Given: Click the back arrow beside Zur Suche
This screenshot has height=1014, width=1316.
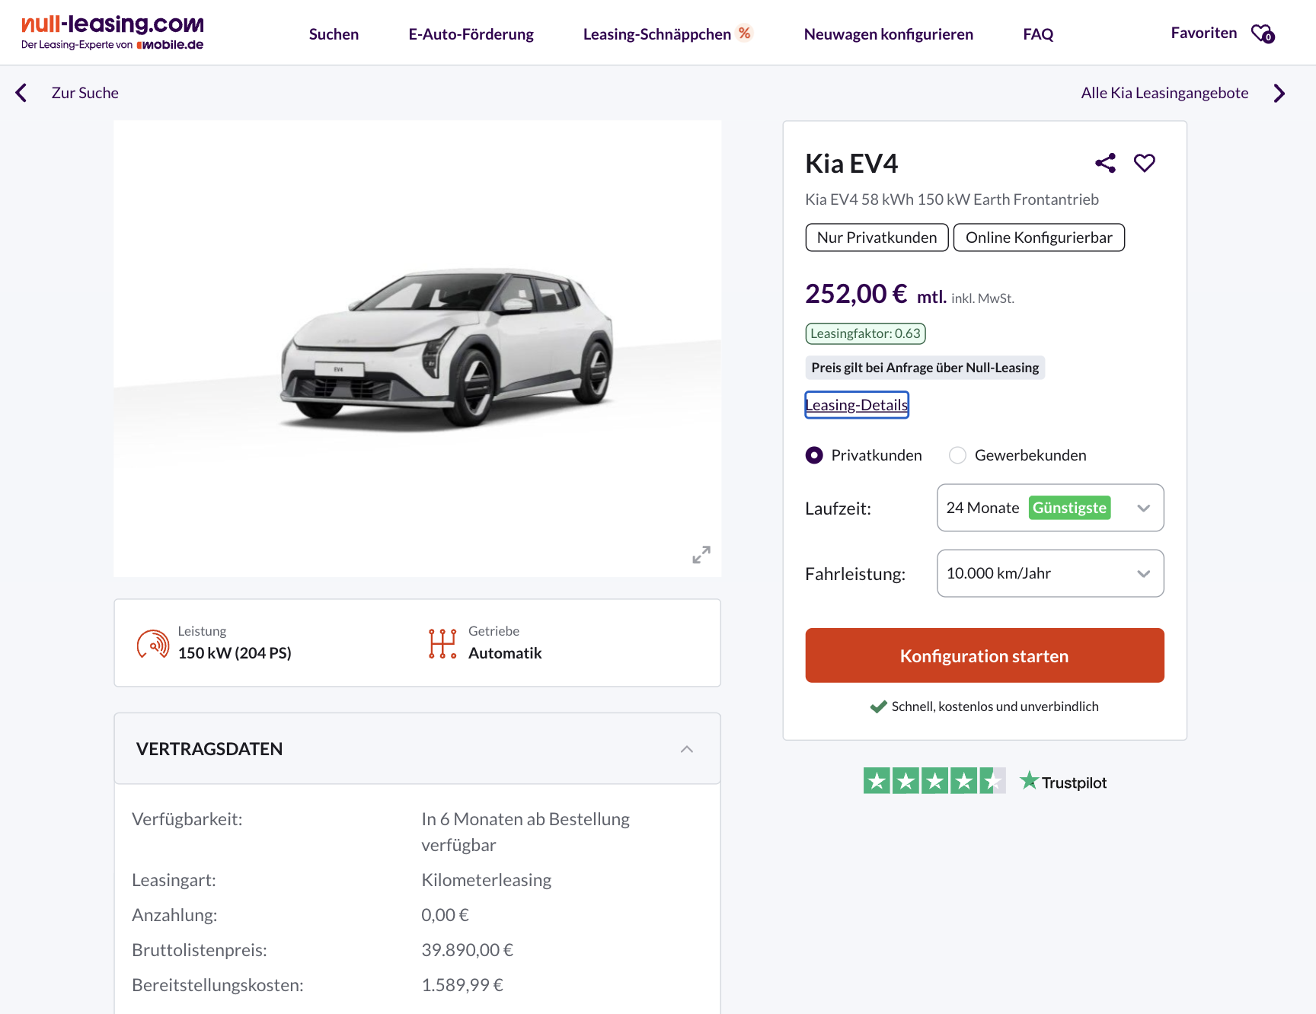Looking at the screenshot, I should tap(21, 93).
